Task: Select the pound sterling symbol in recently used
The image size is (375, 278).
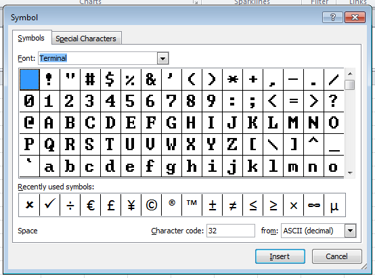Action: 111,205
